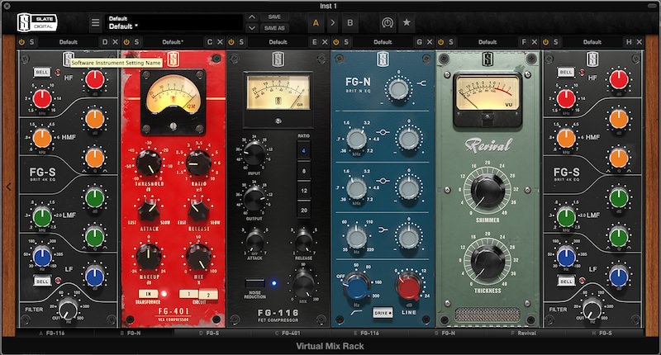Click the headphone monitor icon

(387, 22)
